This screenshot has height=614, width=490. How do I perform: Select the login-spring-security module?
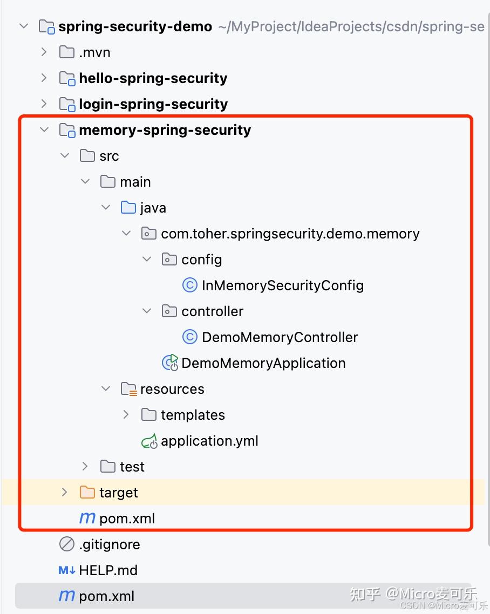pos(153,104)
